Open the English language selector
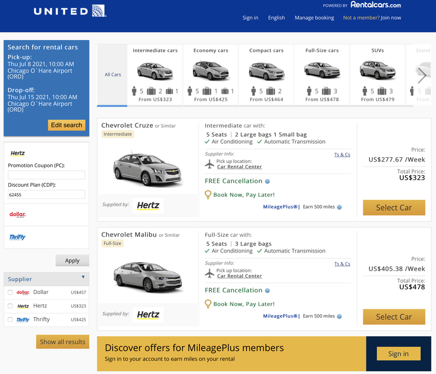The image size is (436, 374). (276, 17)
